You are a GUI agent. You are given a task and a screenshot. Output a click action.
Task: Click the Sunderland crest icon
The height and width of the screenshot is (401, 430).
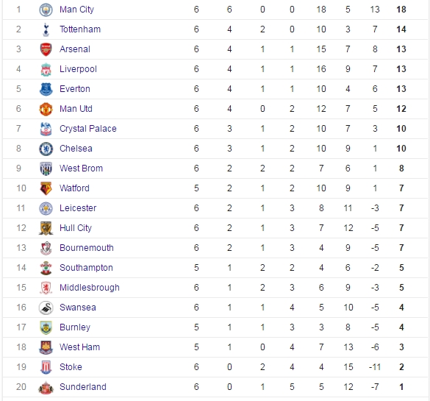[x=46, y=387]
